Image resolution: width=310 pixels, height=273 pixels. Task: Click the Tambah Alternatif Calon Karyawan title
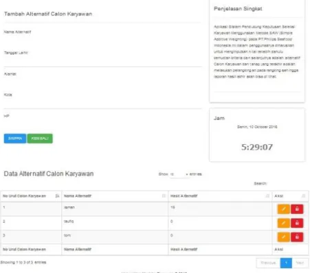click(x=48, y=14)
